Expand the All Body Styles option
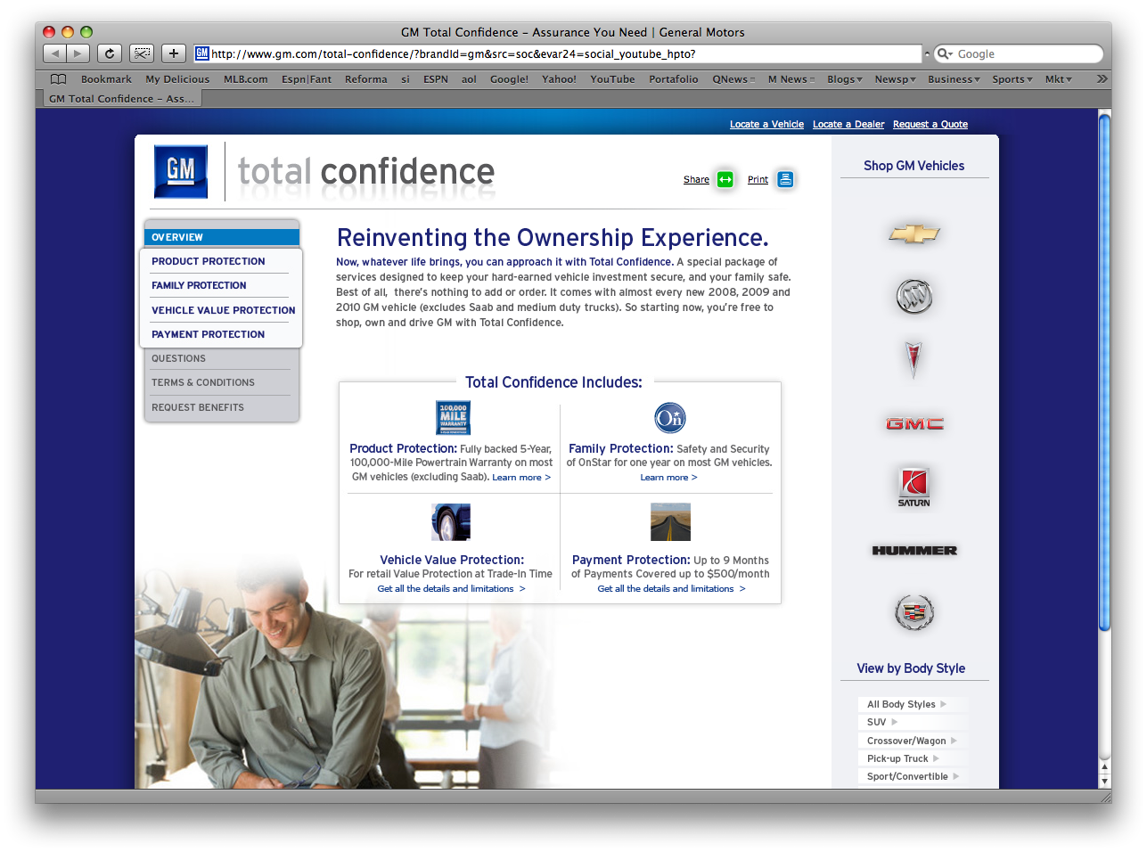The height and width of the screenshot is (852, 1147). click(906, 704)
